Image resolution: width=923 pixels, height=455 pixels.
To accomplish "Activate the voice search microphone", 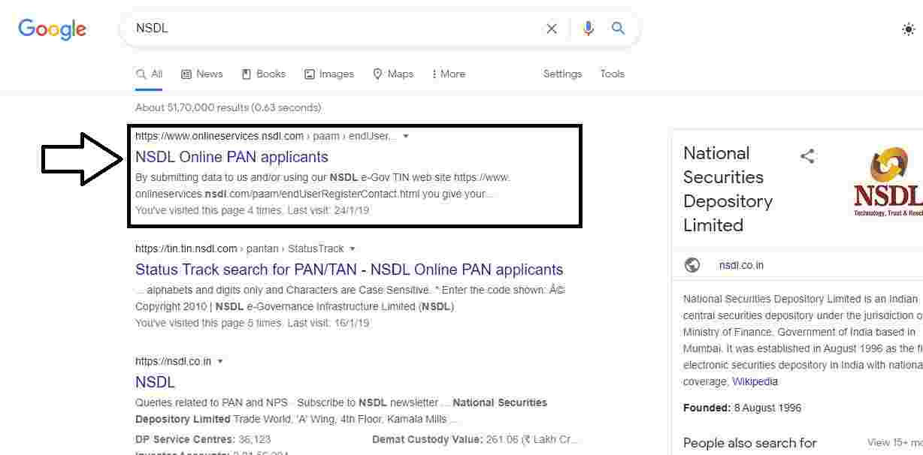I will [588, 29].
